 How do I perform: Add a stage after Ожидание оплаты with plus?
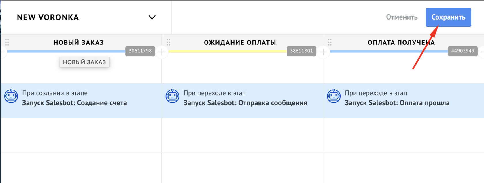tap(323, 52)
